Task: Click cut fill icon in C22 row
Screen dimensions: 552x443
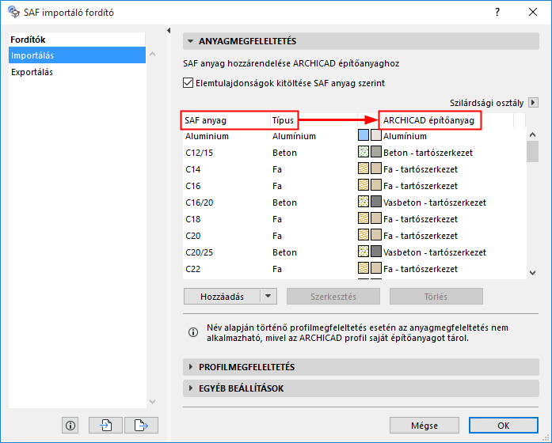Action: click(364, 269)
